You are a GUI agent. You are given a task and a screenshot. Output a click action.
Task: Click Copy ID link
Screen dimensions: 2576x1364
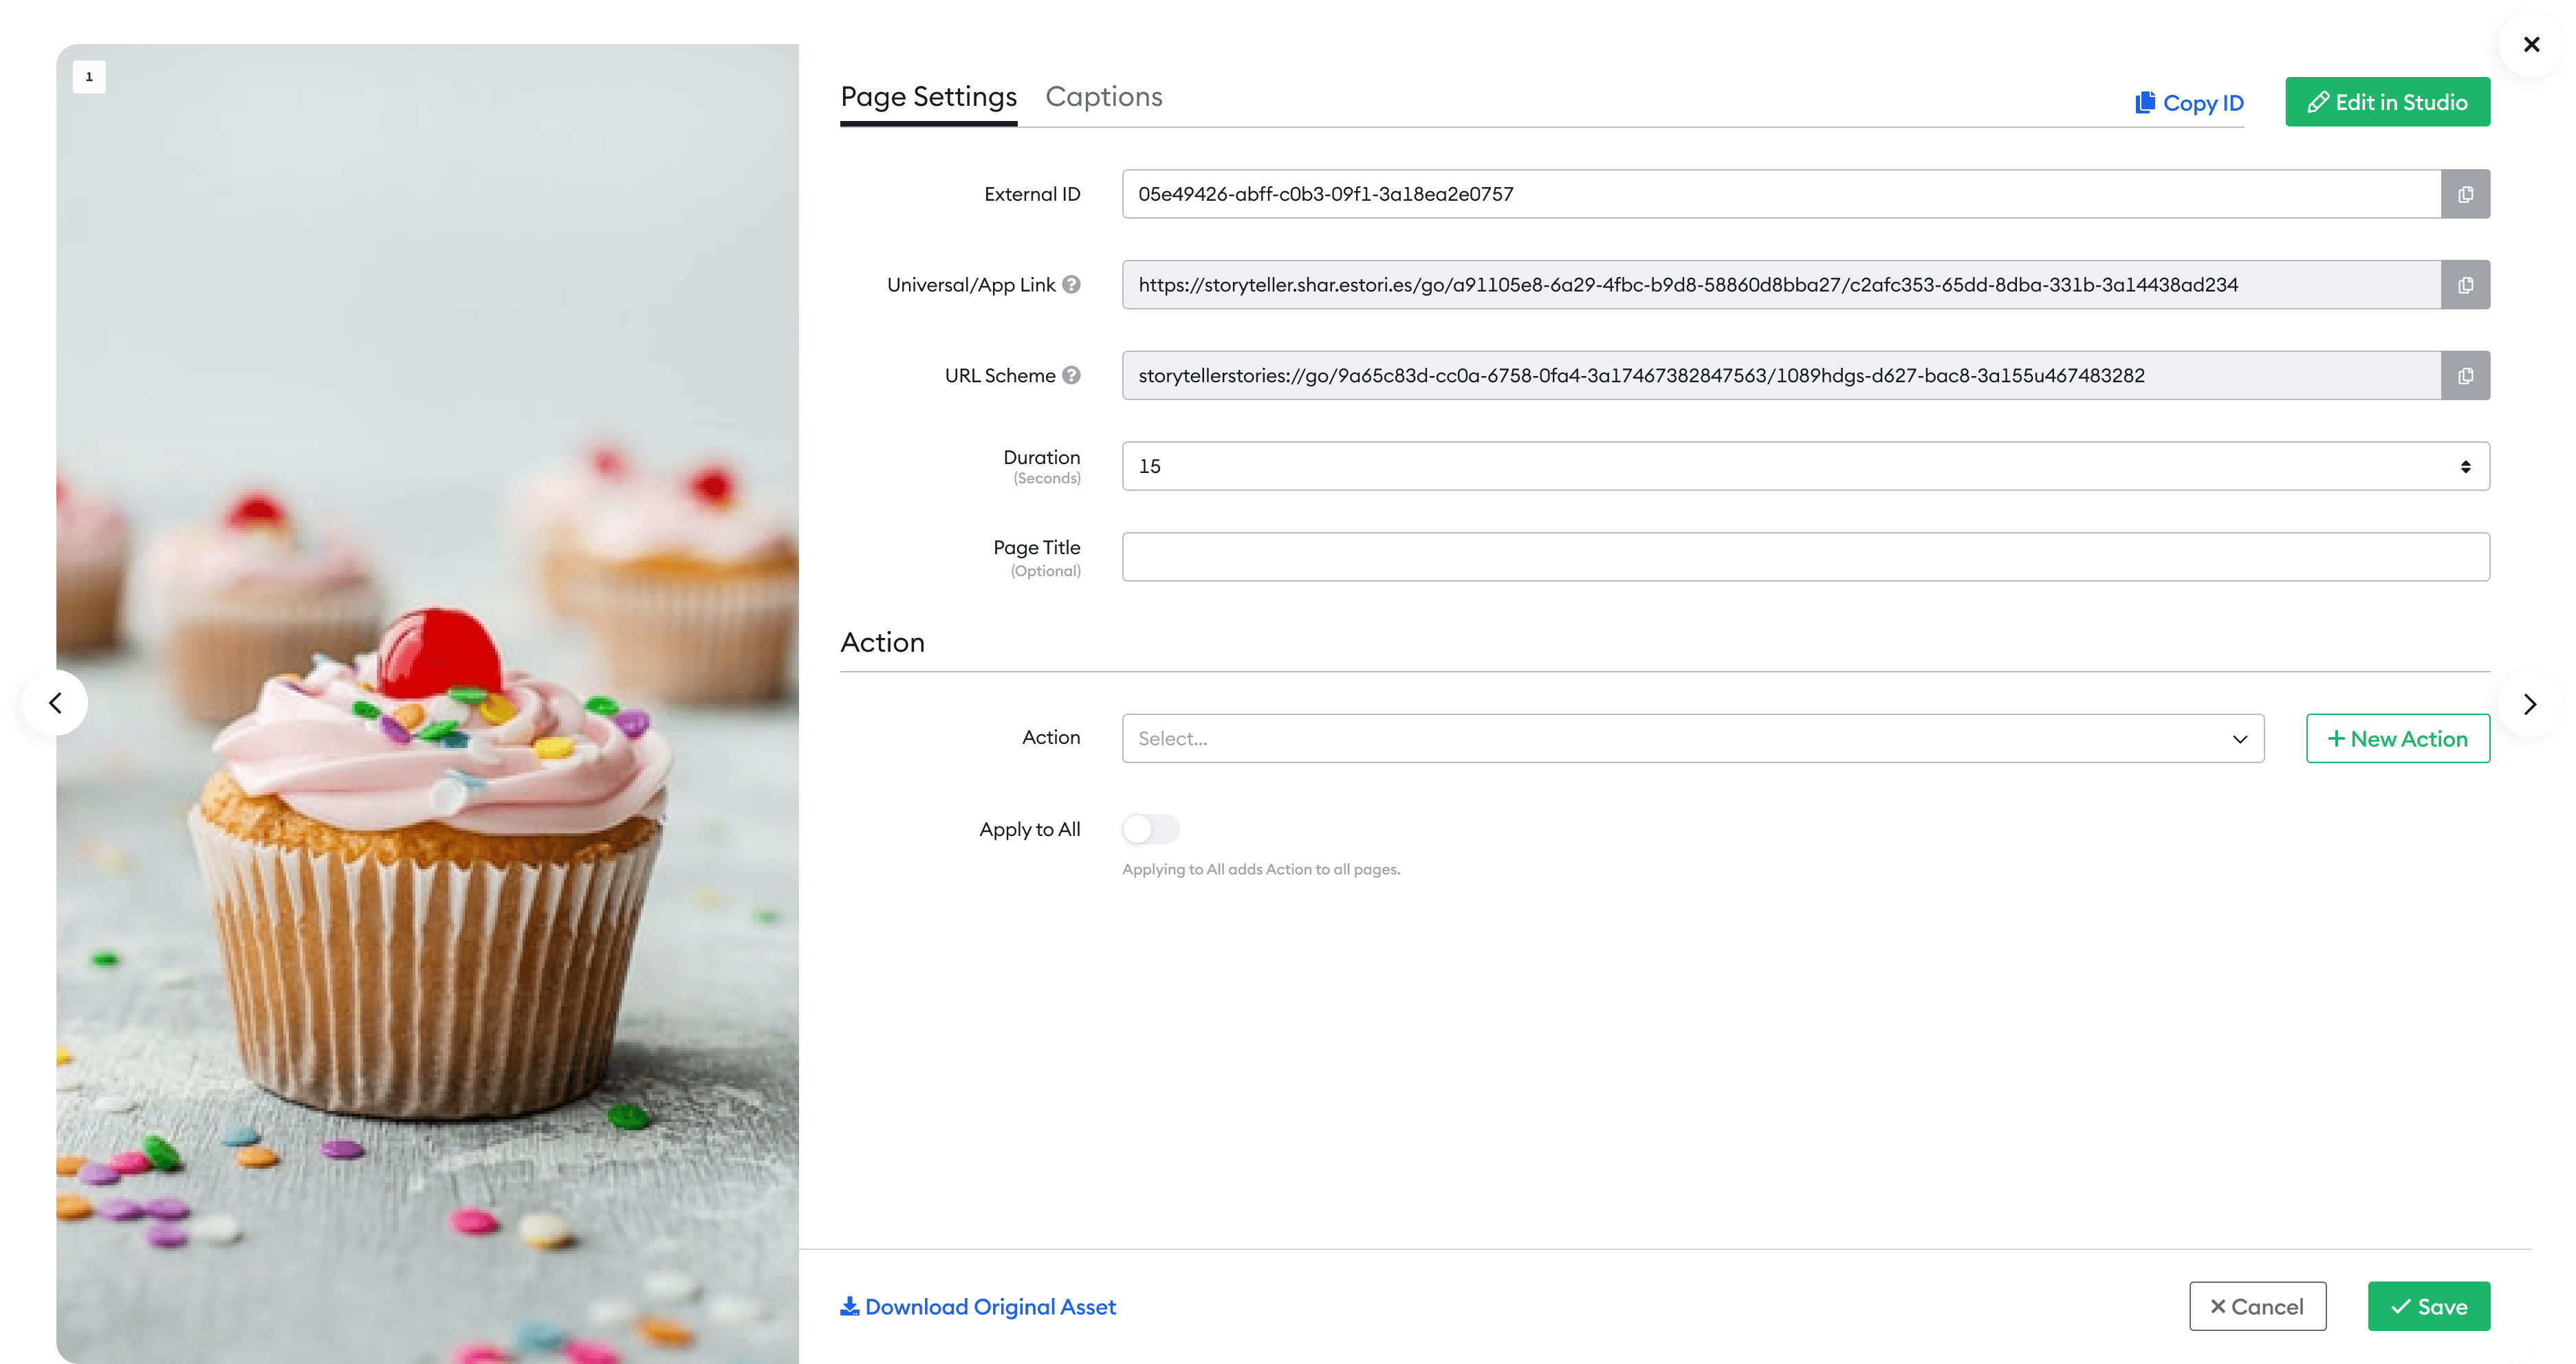click(2189, 103)
